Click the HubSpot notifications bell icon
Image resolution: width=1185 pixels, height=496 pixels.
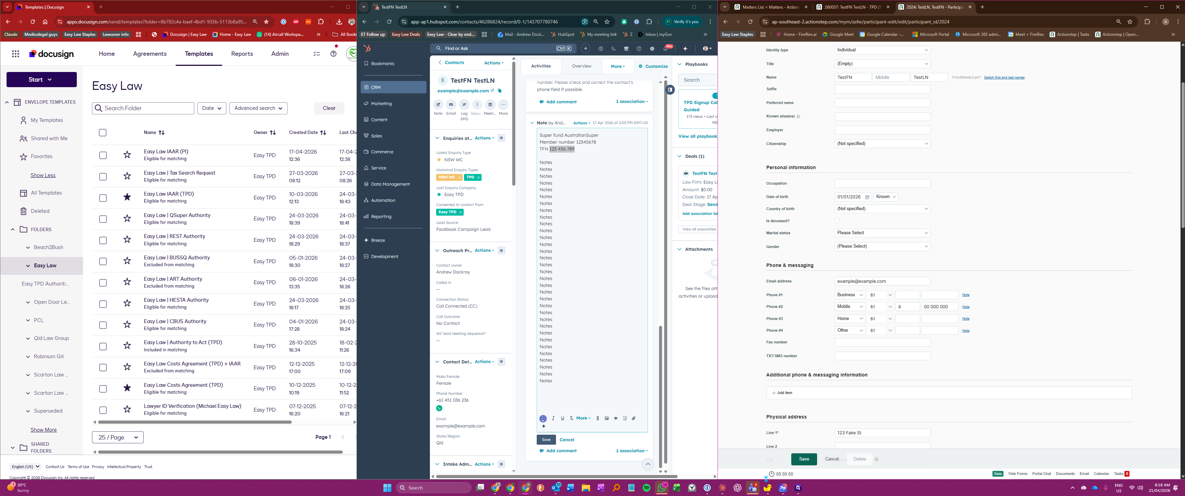pyautogui.click(x=665, y=48)
